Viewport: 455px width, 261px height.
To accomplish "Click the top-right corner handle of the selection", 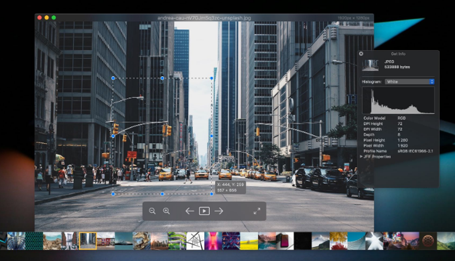I will point(212,78).
